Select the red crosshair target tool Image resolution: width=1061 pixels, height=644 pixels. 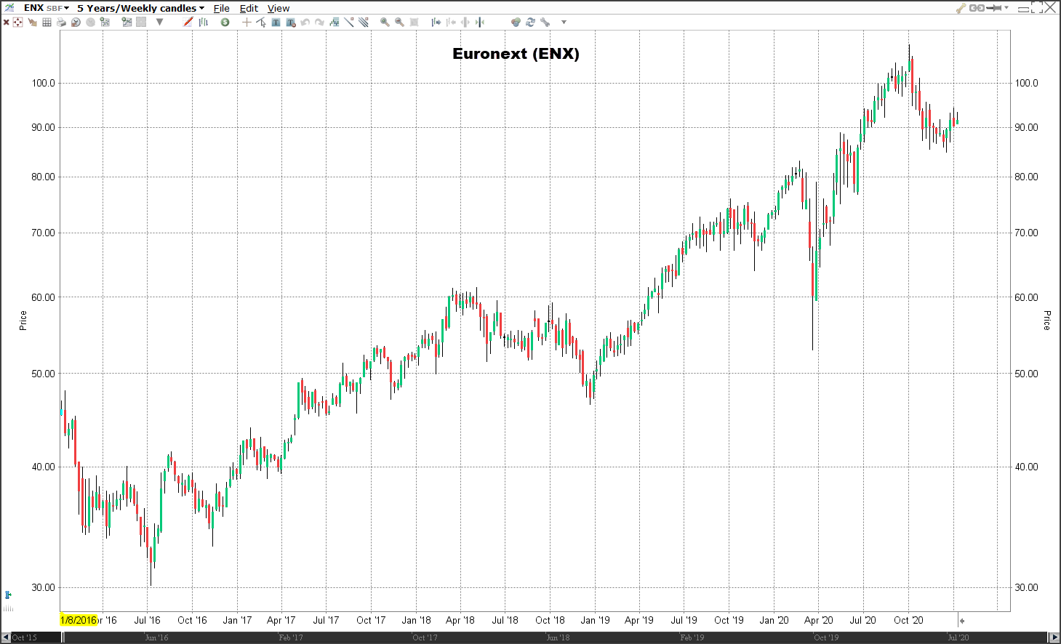coord(18,23)
